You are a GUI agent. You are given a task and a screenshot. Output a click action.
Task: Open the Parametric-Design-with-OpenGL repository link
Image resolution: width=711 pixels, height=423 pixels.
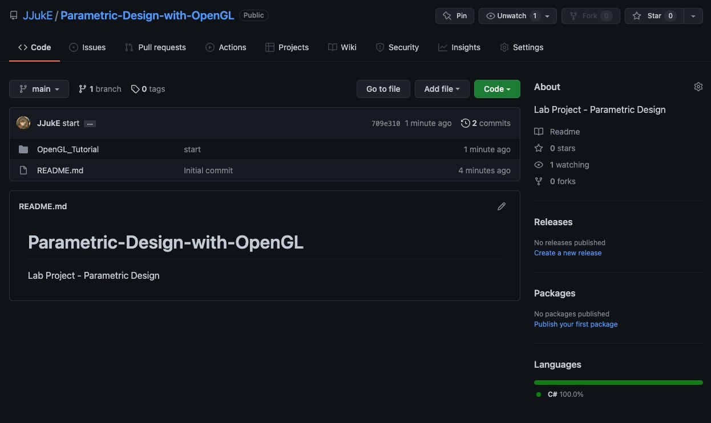pyautogui.click(x=147, y=15)
